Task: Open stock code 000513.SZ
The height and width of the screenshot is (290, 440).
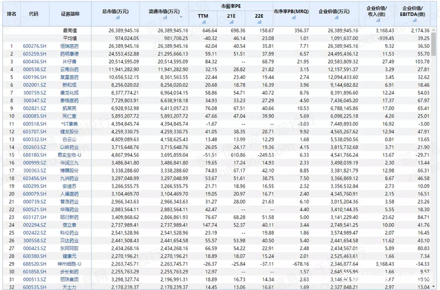Action: coord(35,280)
